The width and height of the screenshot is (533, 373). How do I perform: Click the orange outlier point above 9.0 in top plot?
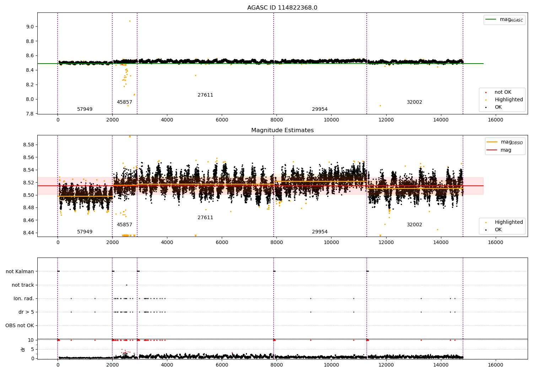click(x=130, y=21)
